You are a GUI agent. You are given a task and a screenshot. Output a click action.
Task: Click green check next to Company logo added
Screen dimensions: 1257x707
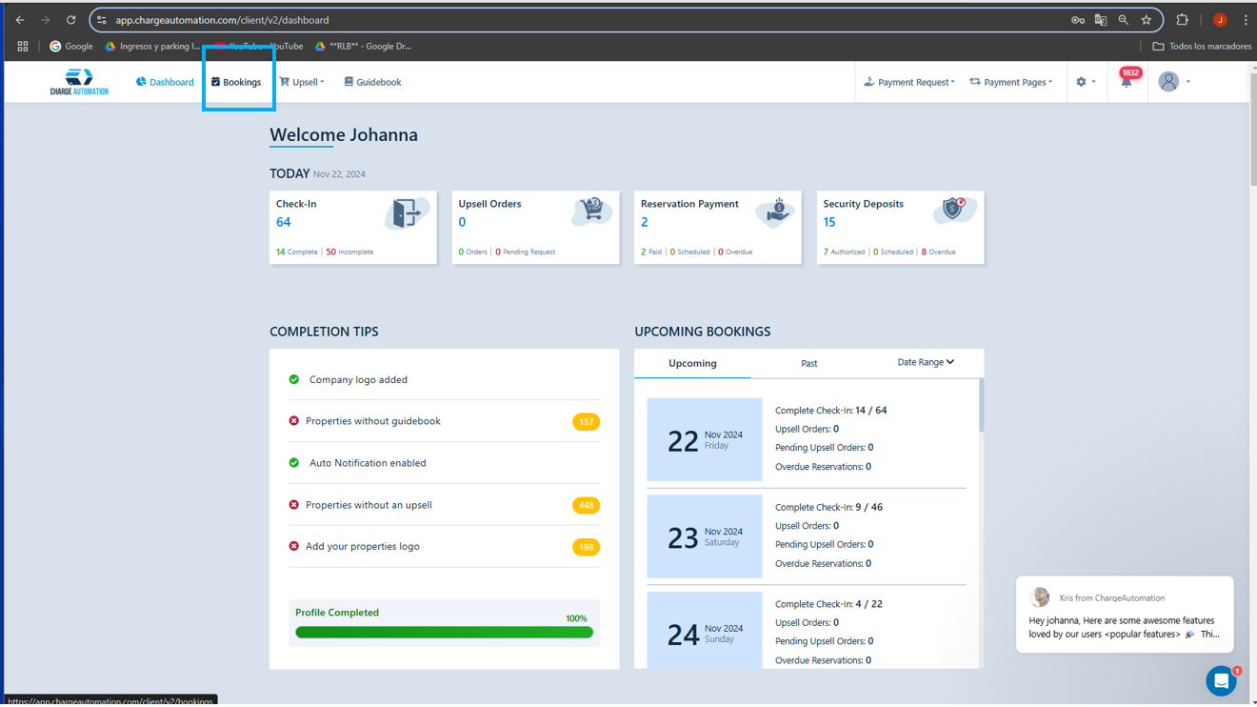(294, 379)
